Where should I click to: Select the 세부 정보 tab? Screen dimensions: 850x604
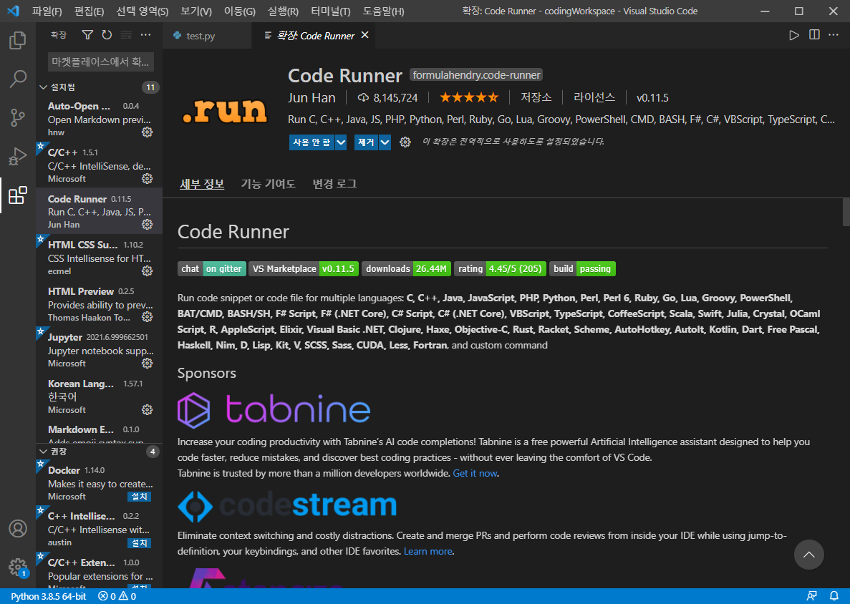coord(202,184)
